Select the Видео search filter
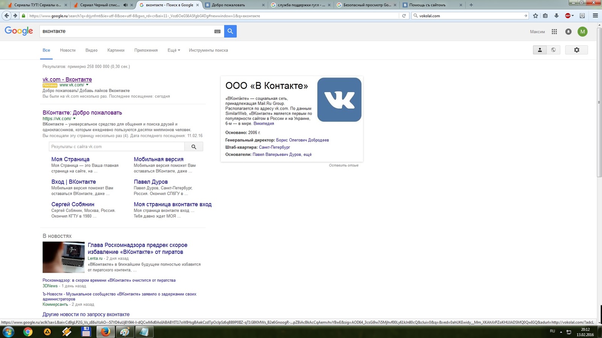This screenshot has width=602, height=338. pos(91,50)
